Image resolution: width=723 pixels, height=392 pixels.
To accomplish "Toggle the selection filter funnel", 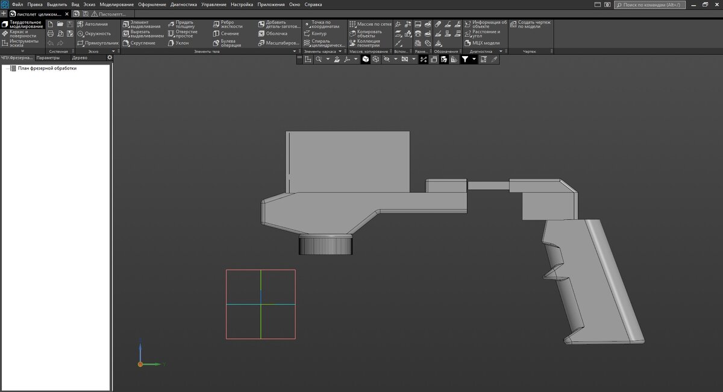I will click(465, 60).
